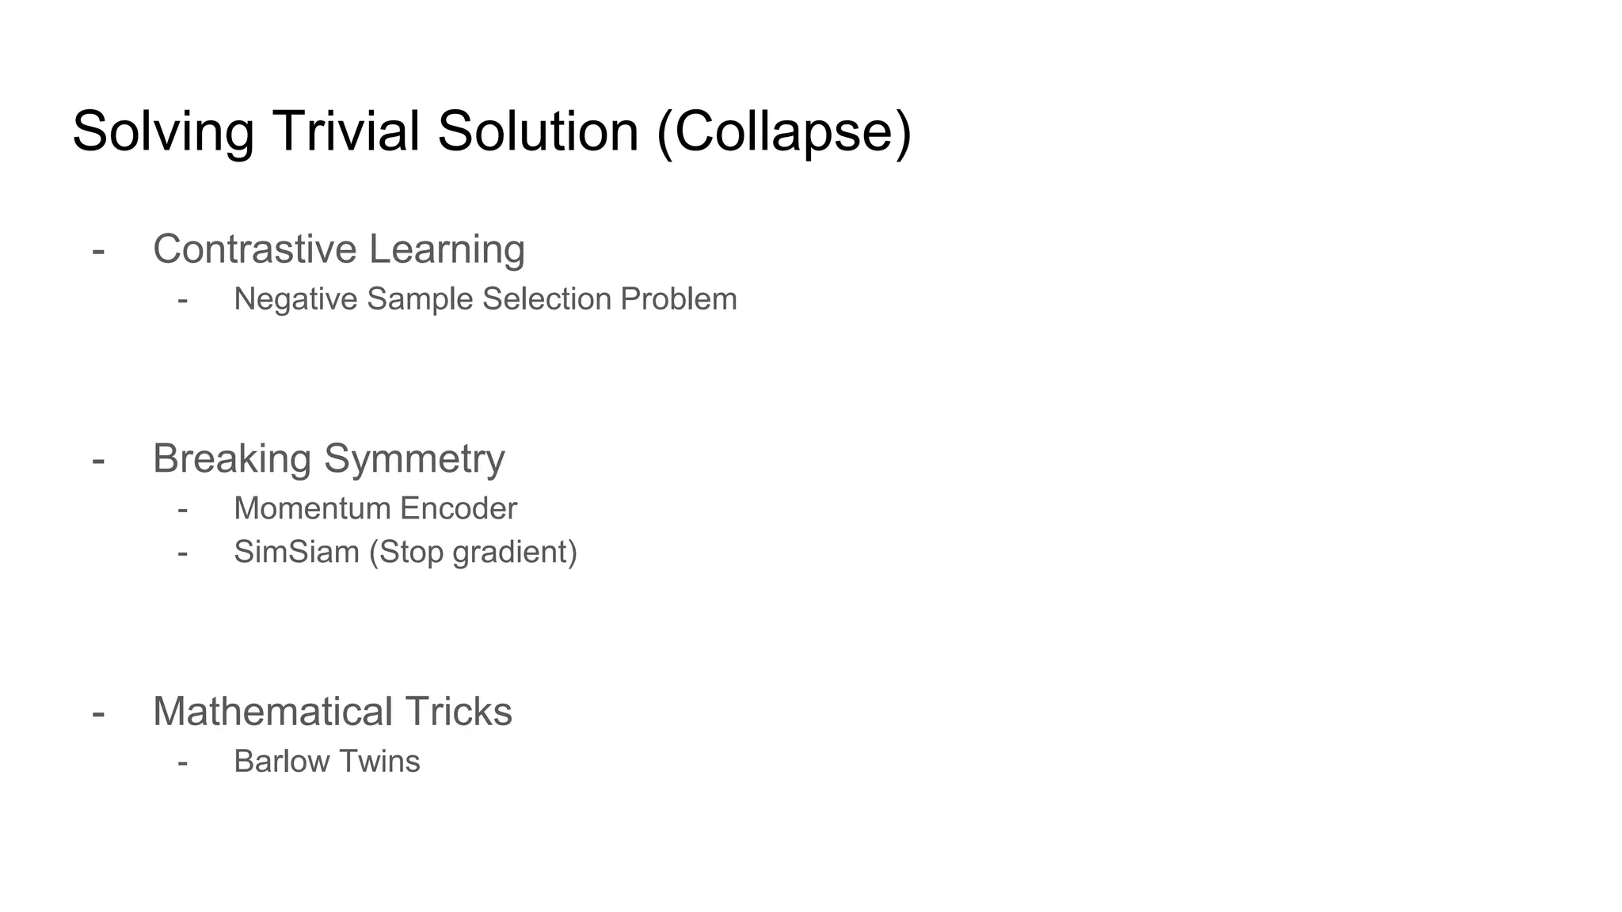This screenshot has height=912, width=1622.
Task: Click the slide title Solving Trivial Solution
Action: [x=492, y=131]
